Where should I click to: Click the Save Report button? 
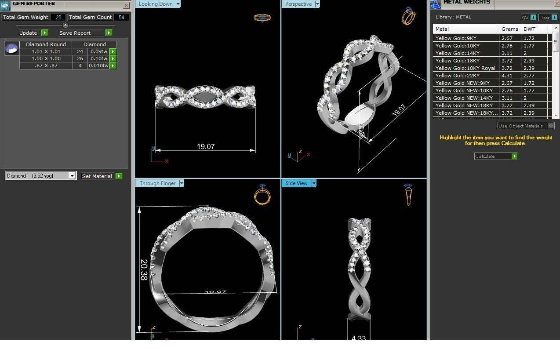(82, 33)
